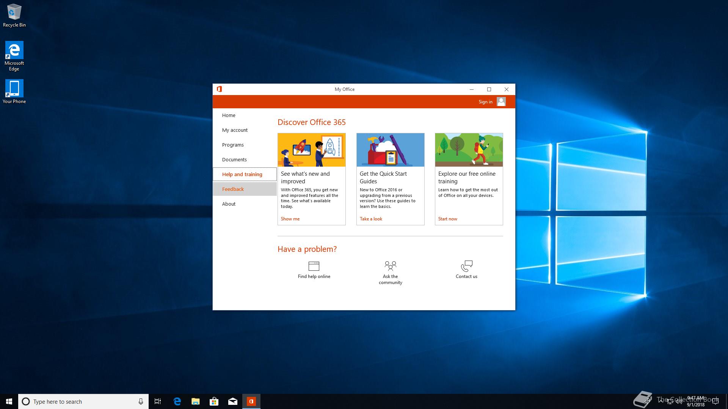Image resolution: width=728 pixels, height=409 pixels.
Task: Close the My Office window
Action: point(507,89)
